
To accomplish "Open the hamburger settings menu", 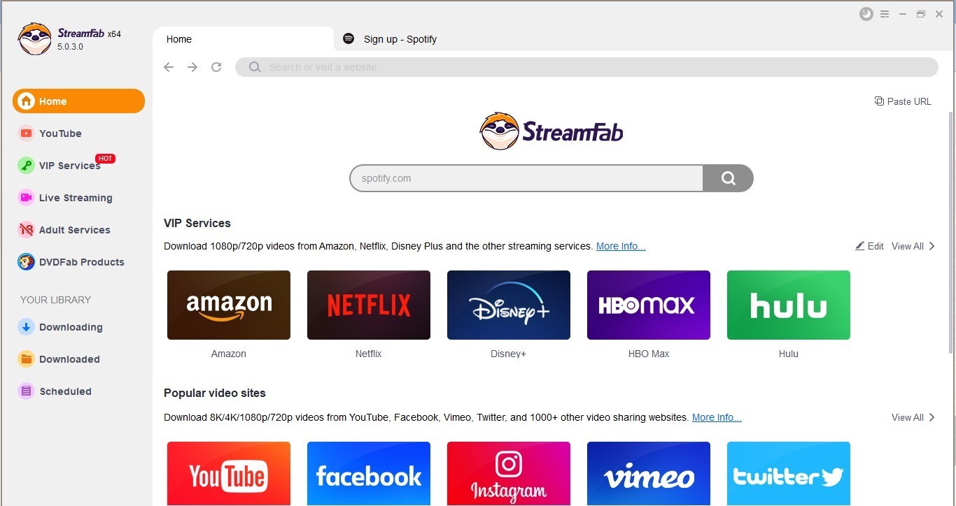I will (884, 13).
